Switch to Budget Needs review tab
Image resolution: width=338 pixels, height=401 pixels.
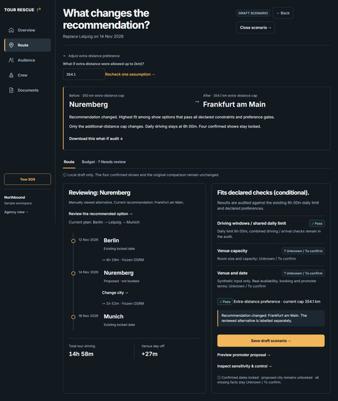(x=104, y=162)
